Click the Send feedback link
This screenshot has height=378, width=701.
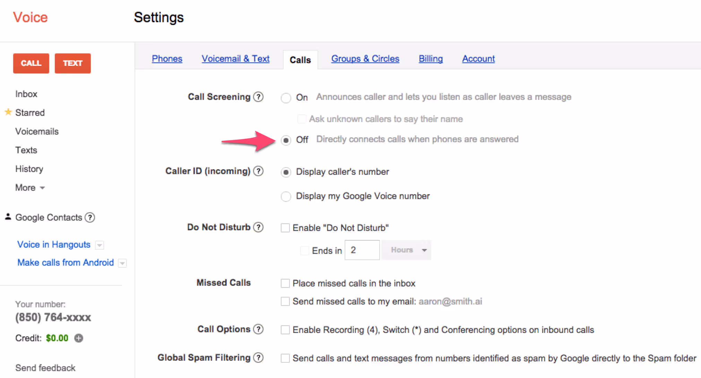pos(45,368)
